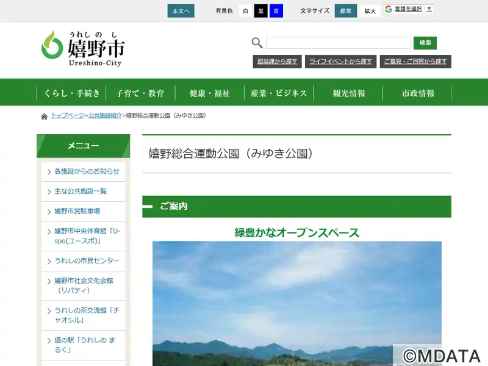This screenshot has width=488, height=366.
Task: Set background color to white 白
Action: click(x=245, y=11)
